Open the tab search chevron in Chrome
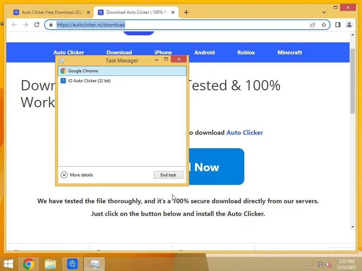The height and width of the screenshot is (271, 362). (324, 12)
